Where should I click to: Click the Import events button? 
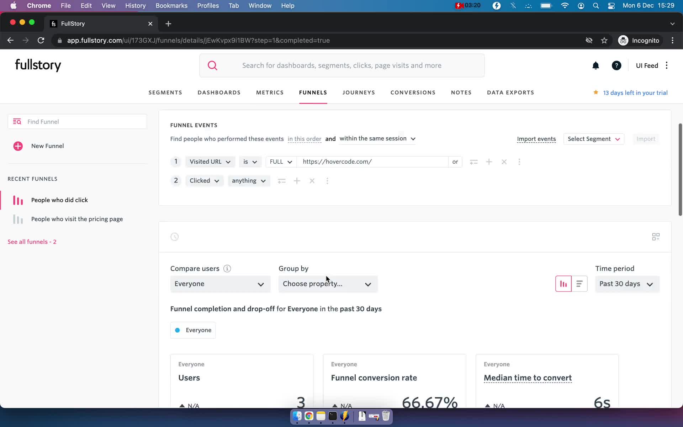click(536, 139)
